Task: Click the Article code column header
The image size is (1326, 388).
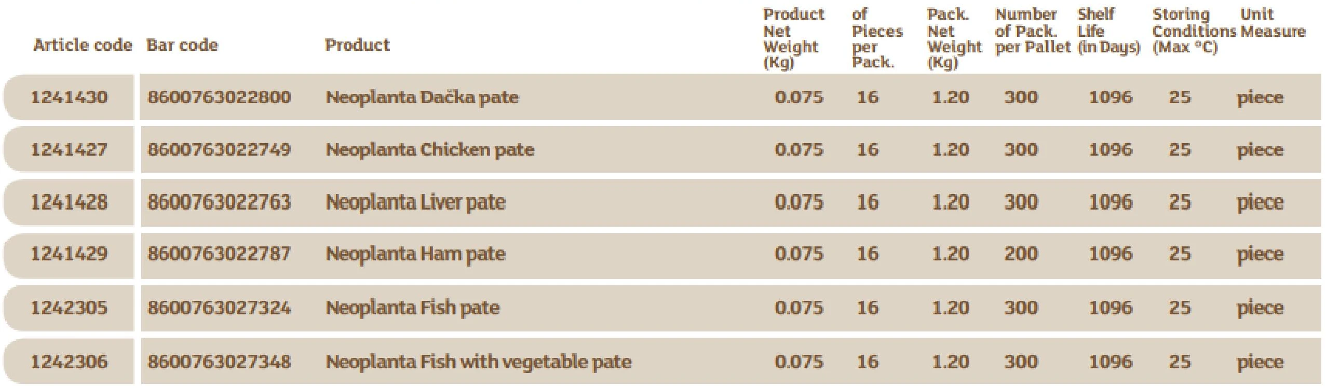Action: pos(83,45)
